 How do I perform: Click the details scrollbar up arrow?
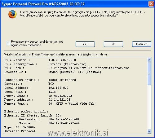coord(149,60)
